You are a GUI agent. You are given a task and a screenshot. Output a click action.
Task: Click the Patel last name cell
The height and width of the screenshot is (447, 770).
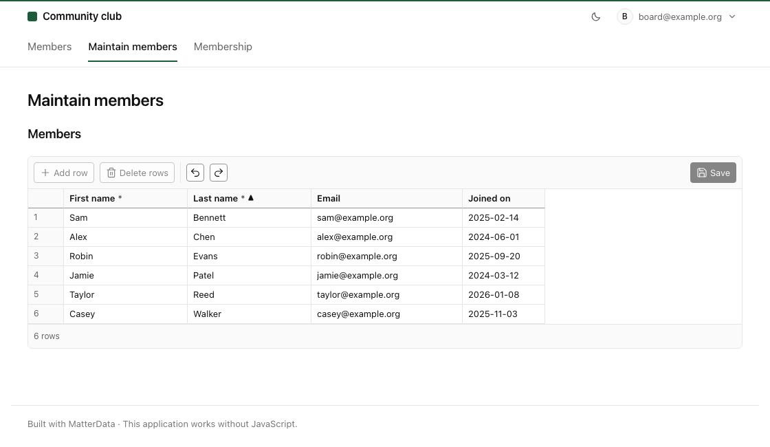pyautogui.click(x=249, y=275)
